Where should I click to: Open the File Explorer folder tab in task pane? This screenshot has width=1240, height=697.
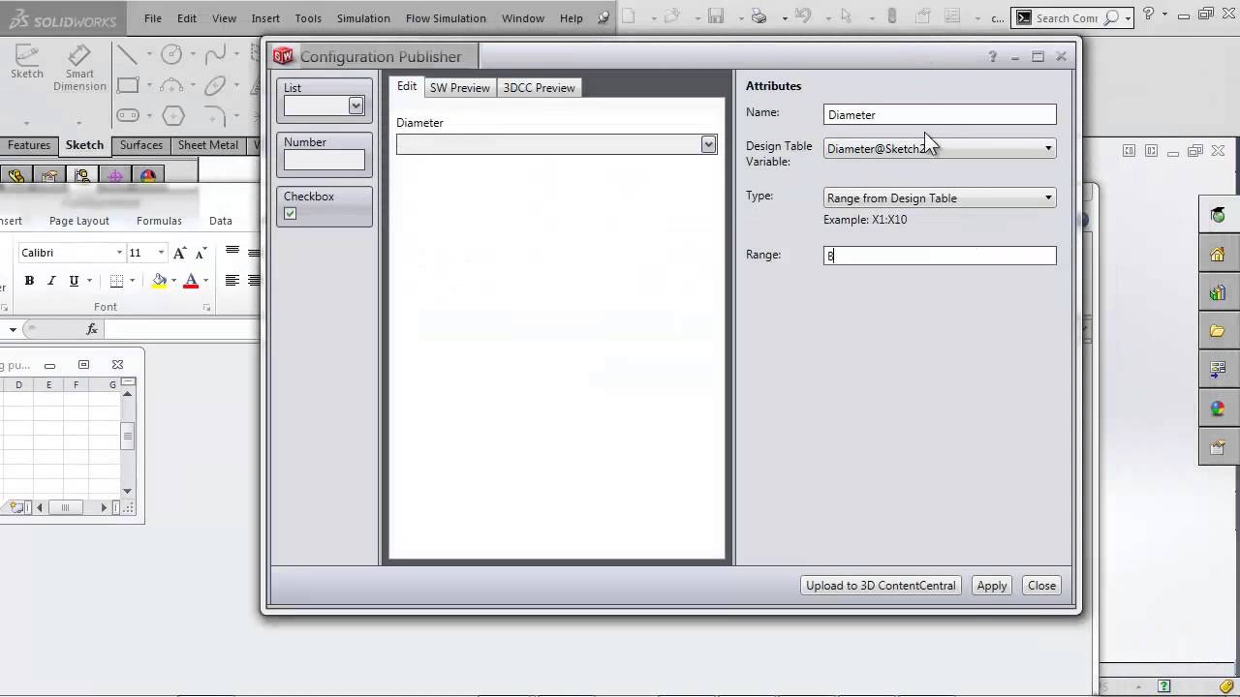point(1218,331)
